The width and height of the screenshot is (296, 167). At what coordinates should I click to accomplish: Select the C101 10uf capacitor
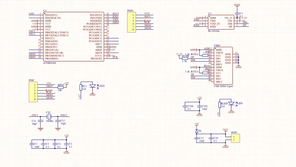pos(200,107)
